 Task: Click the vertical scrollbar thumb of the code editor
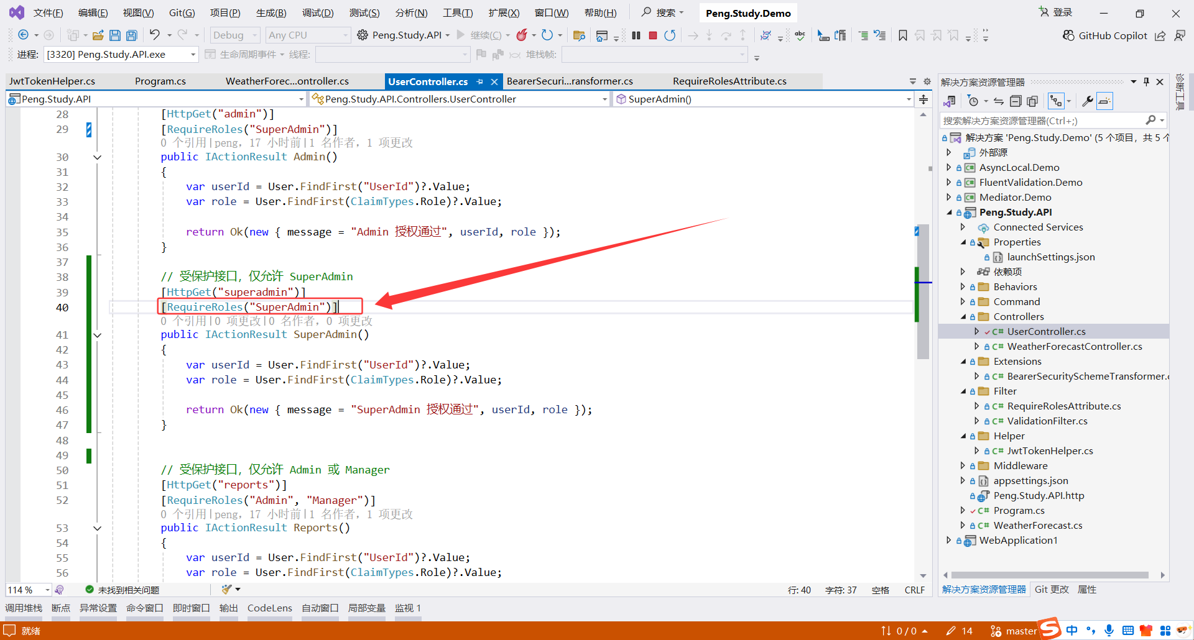923,292
